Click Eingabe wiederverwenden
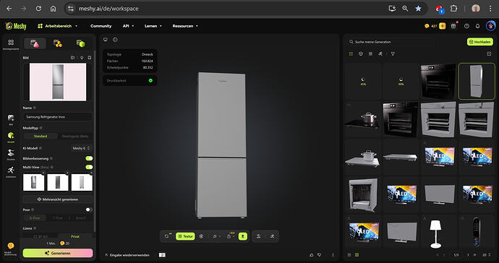Viewport: 499px width, 263px height. (x=127, y=255)
